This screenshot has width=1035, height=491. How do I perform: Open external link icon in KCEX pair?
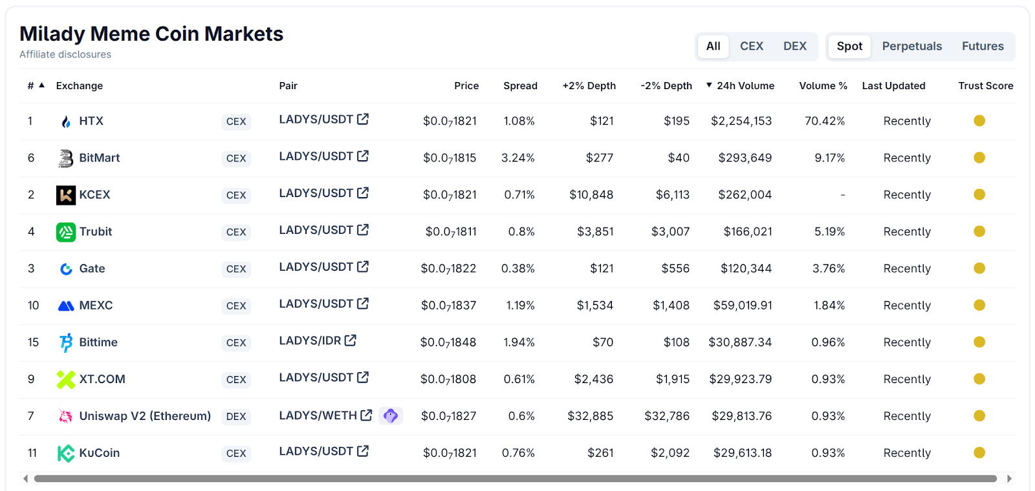(363, 193)
